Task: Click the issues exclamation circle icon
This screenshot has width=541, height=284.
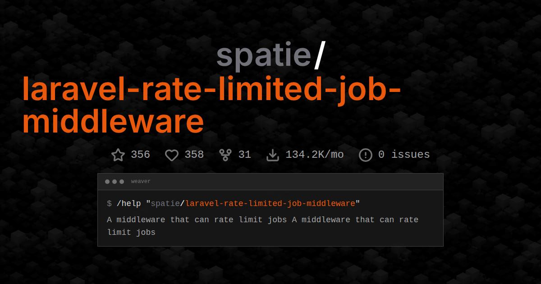Action: (365, 155)
